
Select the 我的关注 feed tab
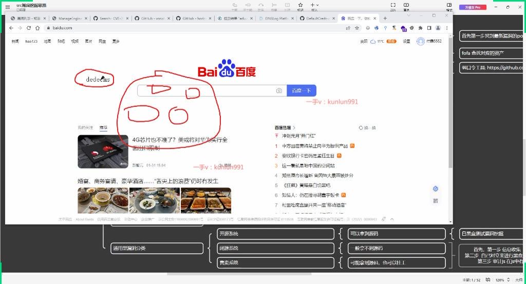[85, 128]
